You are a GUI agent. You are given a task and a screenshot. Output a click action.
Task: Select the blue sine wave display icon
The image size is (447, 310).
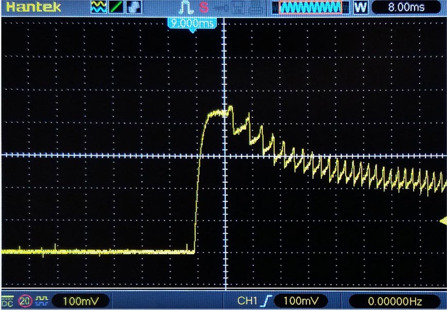point(99,7)
